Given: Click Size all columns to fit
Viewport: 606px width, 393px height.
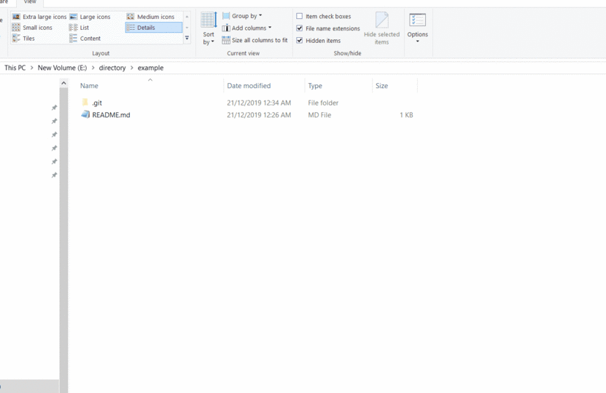Looking at the screenshot, I should (255, 40).
